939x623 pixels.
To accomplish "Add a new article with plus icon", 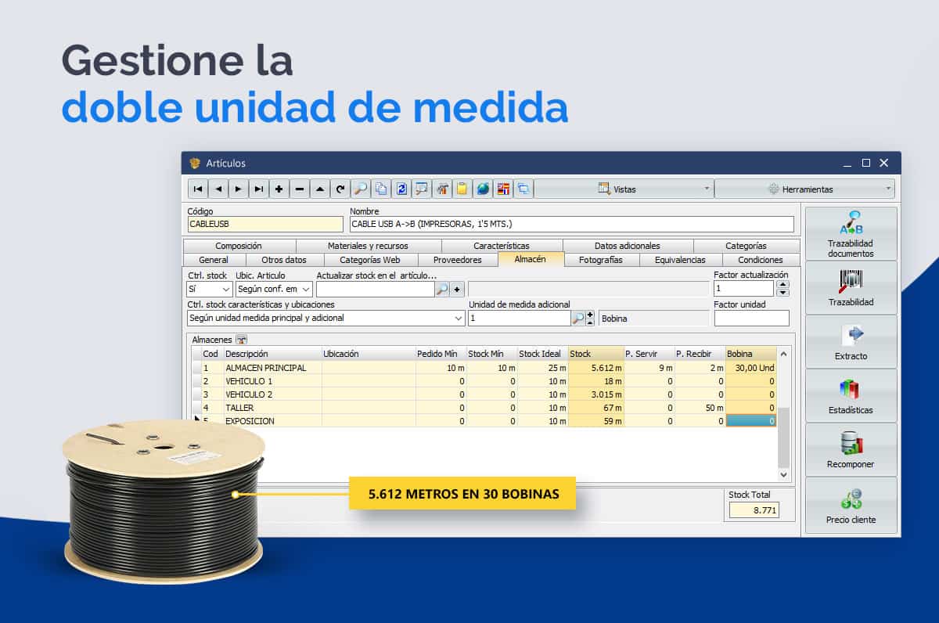I will click(279, 189).
